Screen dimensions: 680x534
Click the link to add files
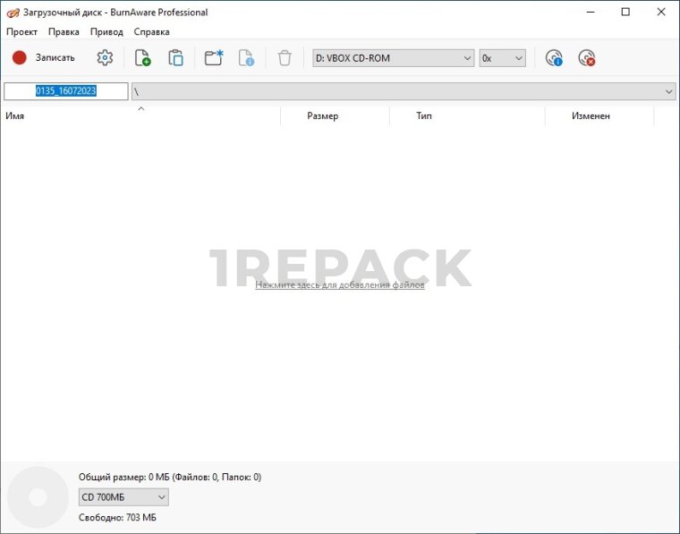pyautogui.click(x=340, y=284)
